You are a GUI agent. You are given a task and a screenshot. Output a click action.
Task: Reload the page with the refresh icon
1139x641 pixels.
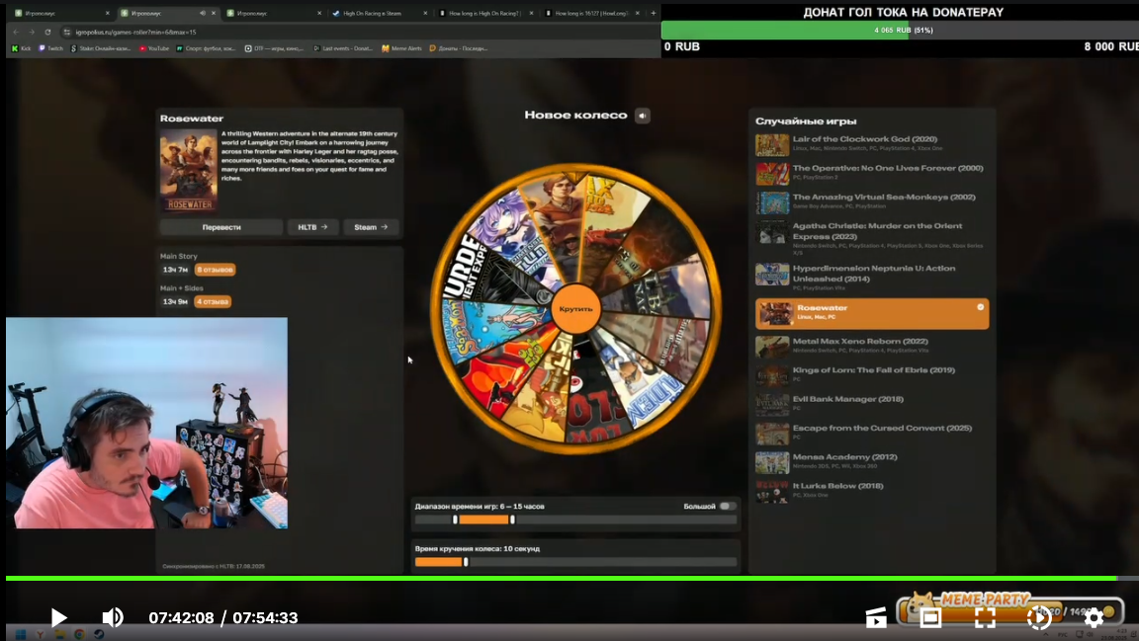click(x=47, y=32)
